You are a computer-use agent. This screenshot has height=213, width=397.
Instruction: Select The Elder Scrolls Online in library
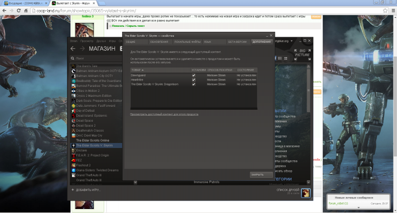(93, 141)
